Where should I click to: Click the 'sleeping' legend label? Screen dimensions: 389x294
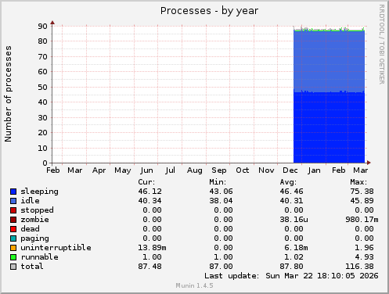coord(40,192)
